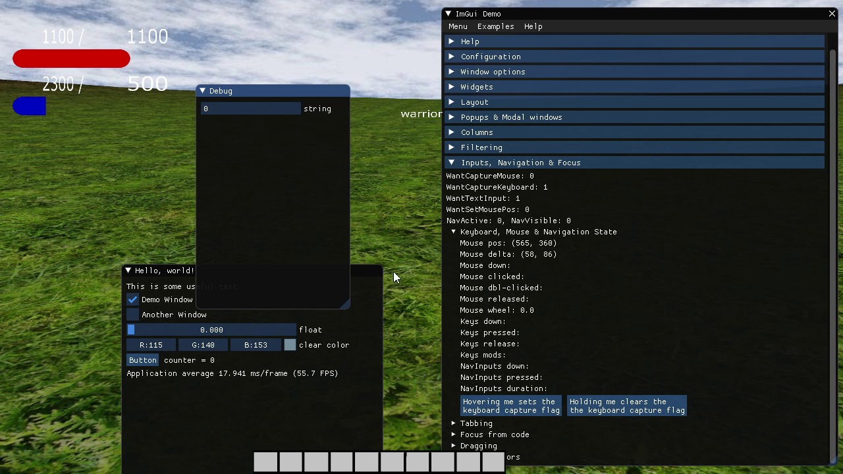Viewport: 843px width, 474px height.
Task: Enable the Another Window checkbox
Action: click(133, 315)
